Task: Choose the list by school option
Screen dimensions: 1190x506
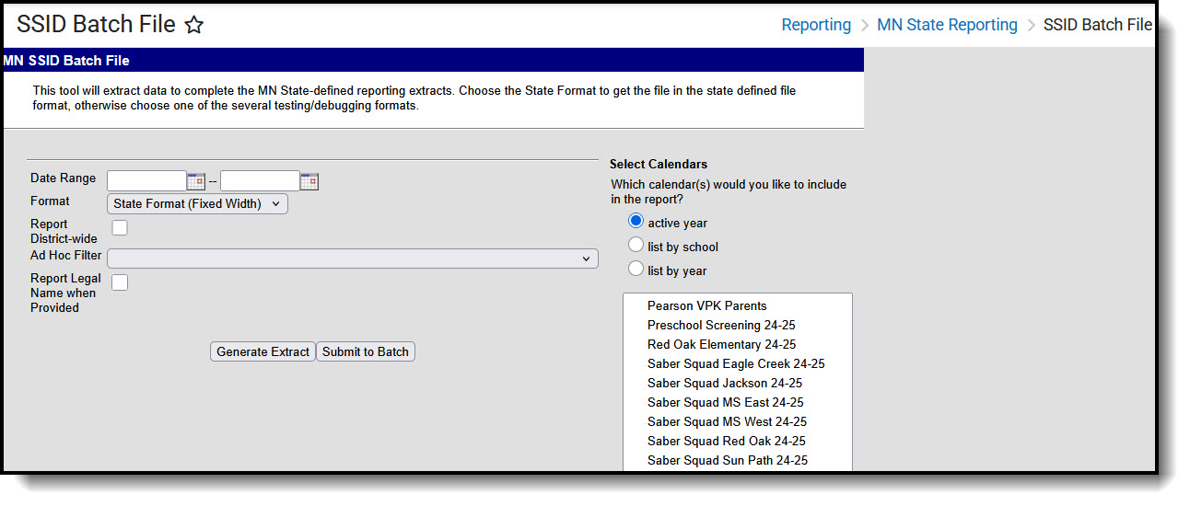Action: [636, 246]
